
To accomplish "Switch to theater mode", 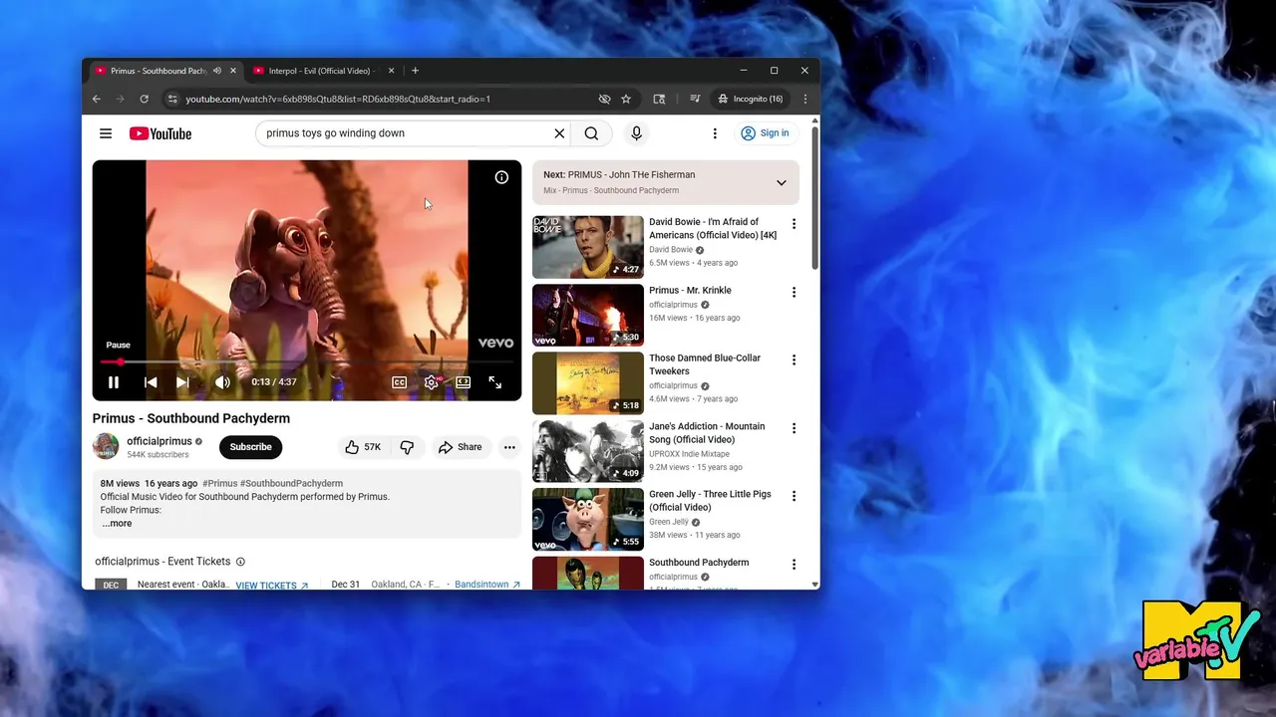I will pyautogui.click(x=464, y=382).
